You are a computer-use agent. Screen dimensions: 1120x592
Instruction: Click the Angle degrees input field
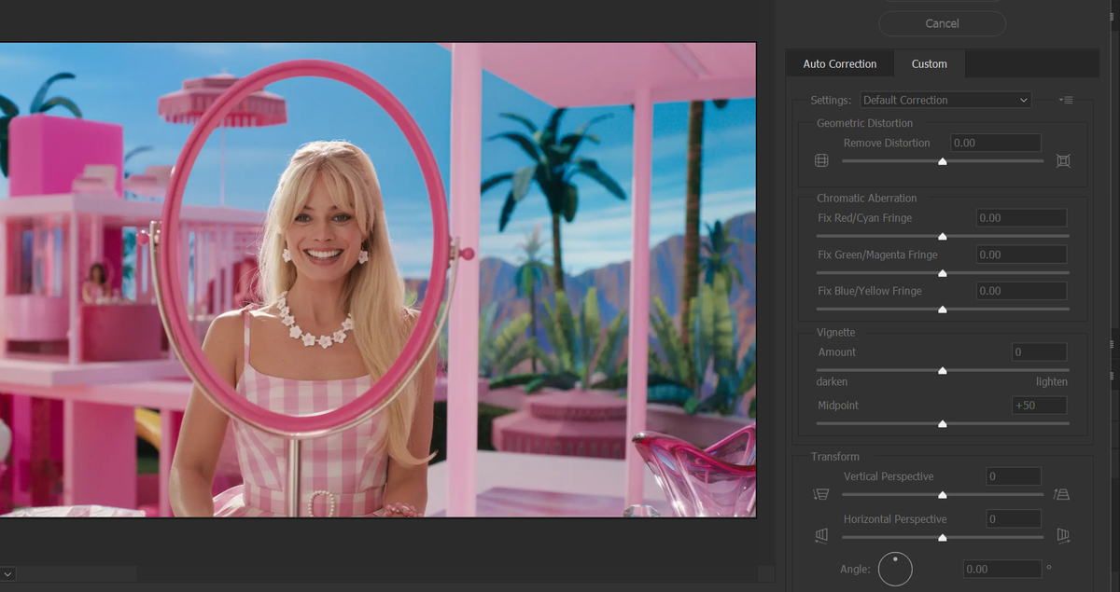point(1001,569)
